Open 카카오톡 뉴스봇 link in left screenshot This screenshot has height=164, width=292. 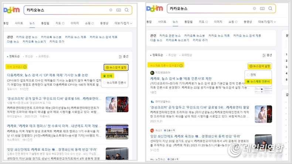[51, 37]
